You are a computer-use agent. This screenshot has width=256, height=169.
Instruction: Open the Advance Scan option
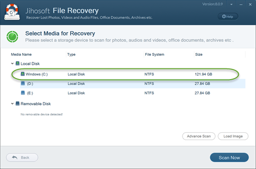199,136
